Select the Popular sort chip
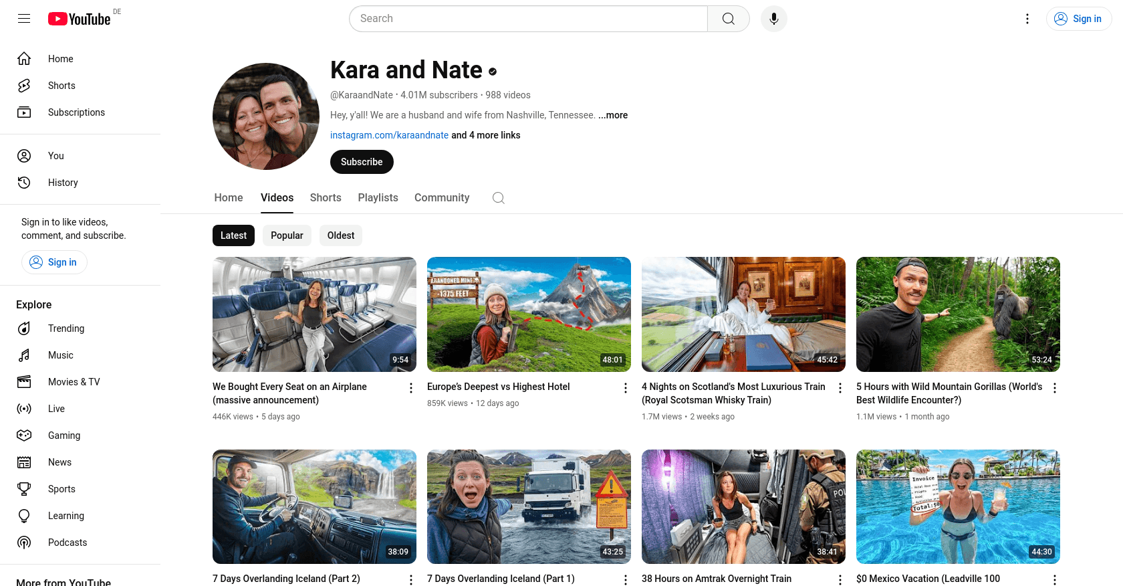Screen dimensions: 1123x586 point(287,235)
